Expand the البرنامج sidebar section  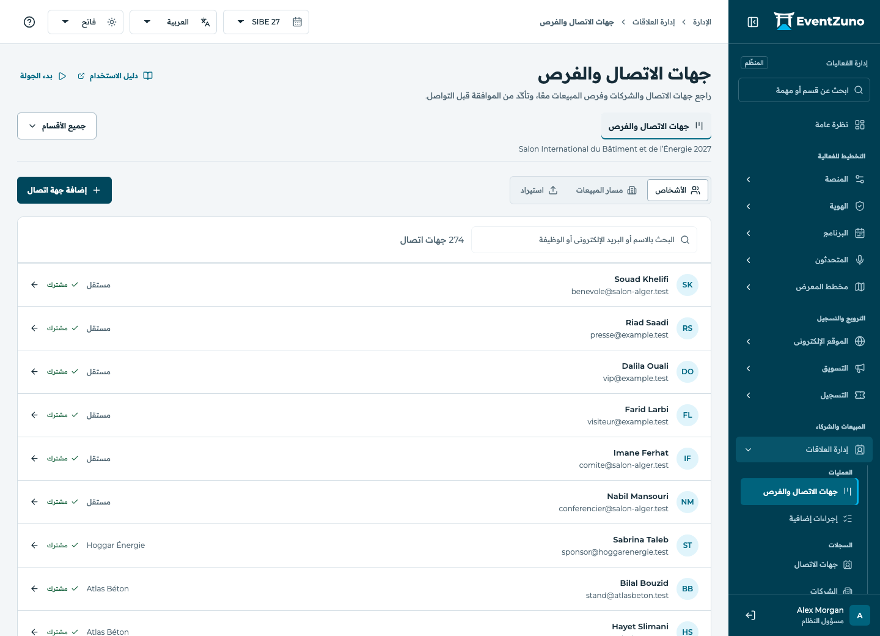pos(804,233)
